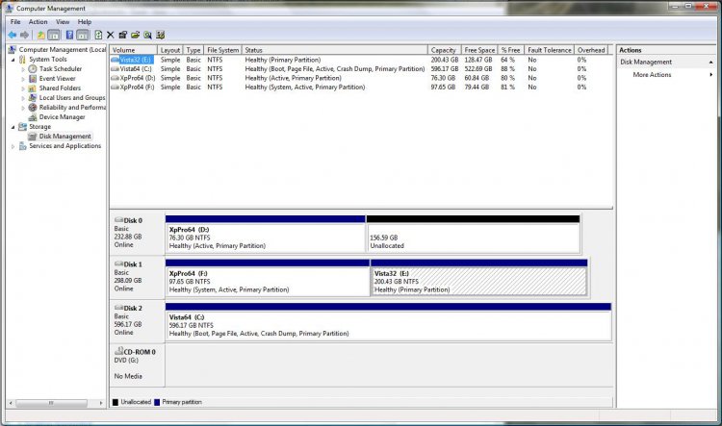
Task: Click the black Unallocated legend swatch
Action: (x=116, y=402)
